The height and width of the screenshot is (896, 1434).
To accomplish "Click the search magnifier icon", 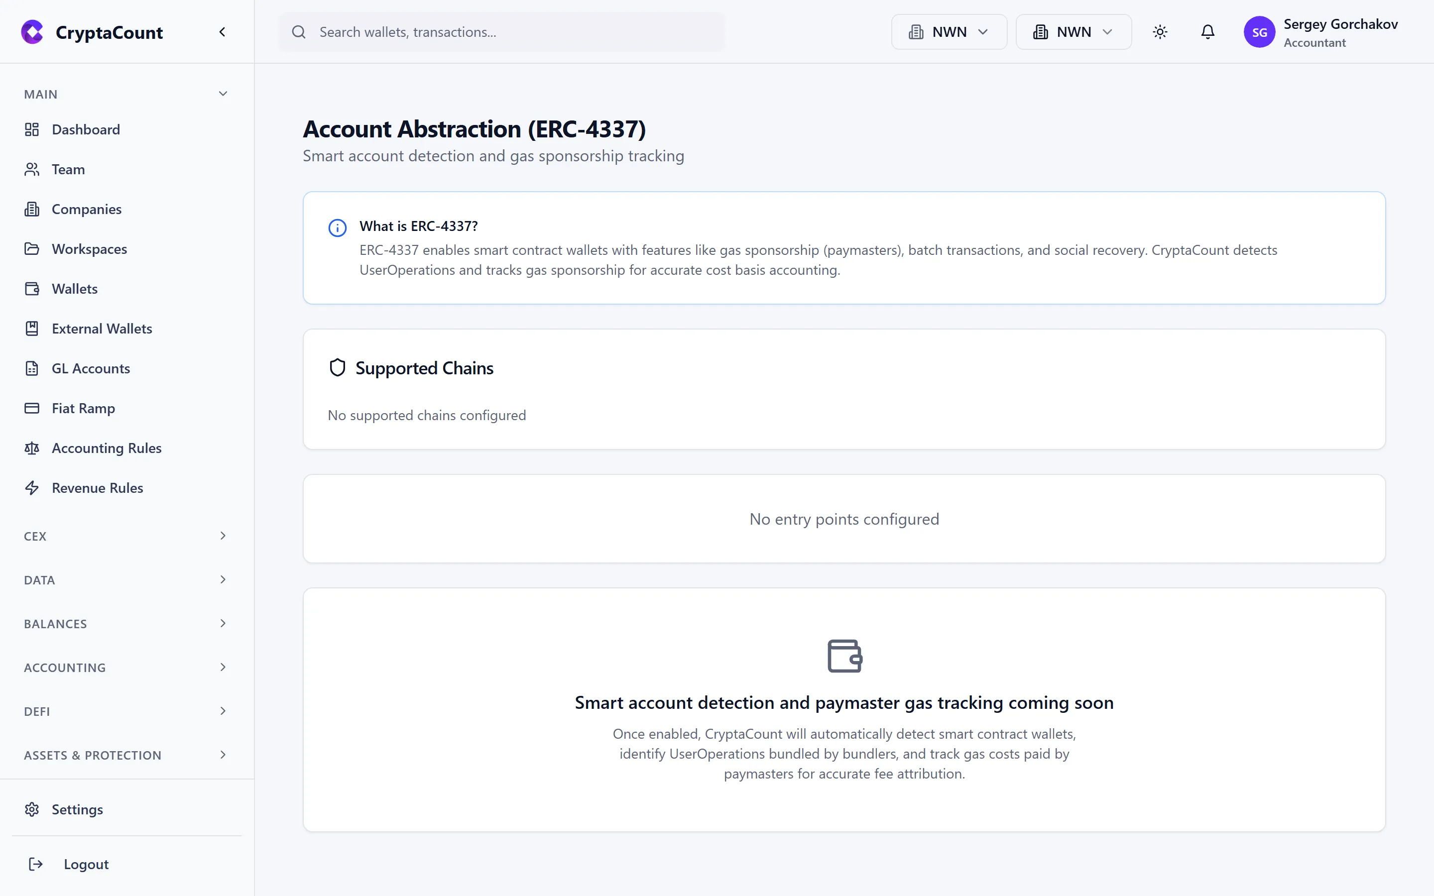I will pyautogui.click(x=299, y=32).
